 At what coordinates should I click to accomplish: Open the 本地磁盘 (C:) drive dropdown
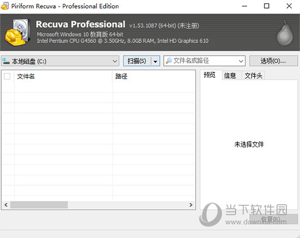(x=60, y=61)
